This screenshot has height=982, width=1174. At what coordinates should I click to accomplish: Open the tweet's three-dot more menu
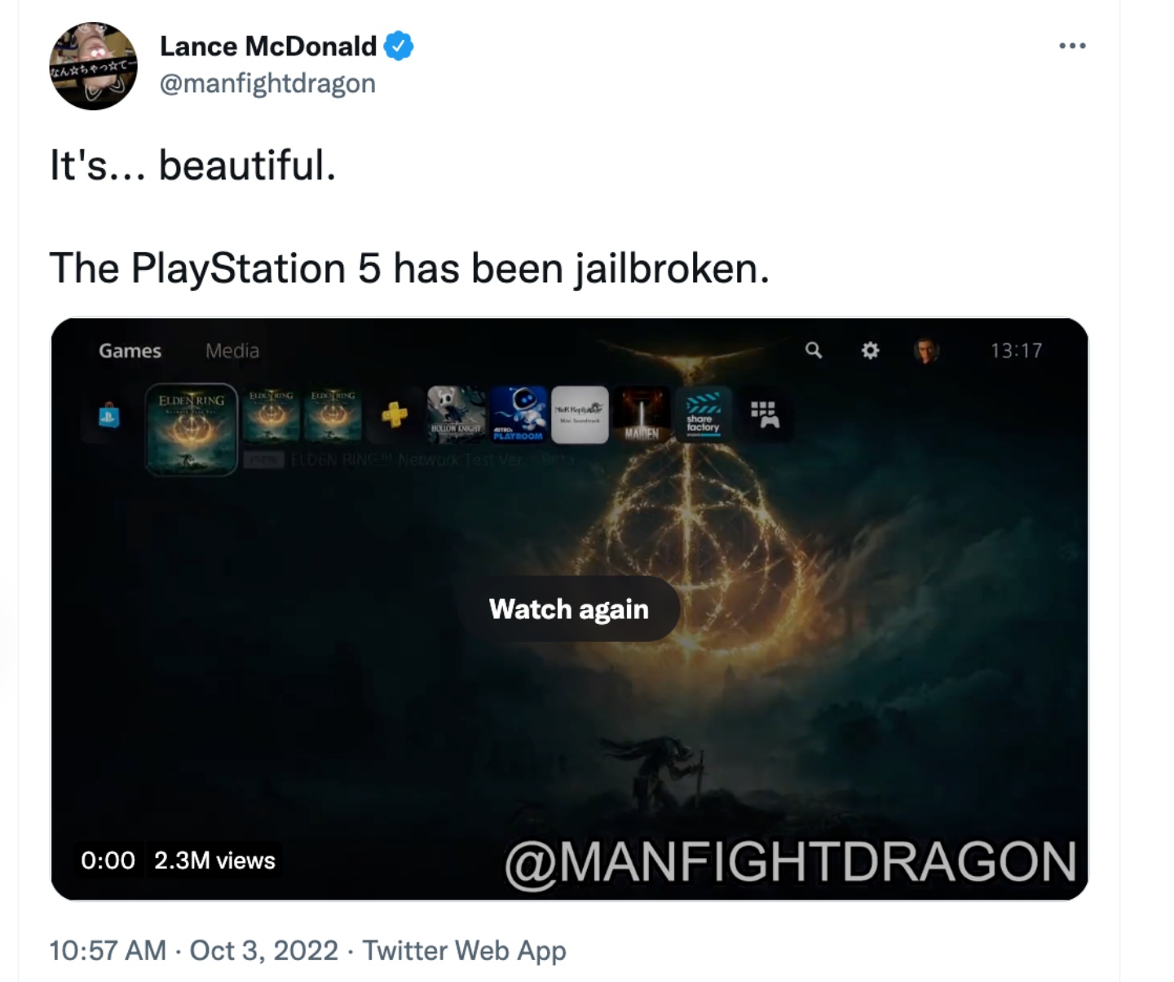coord(1072,46)
